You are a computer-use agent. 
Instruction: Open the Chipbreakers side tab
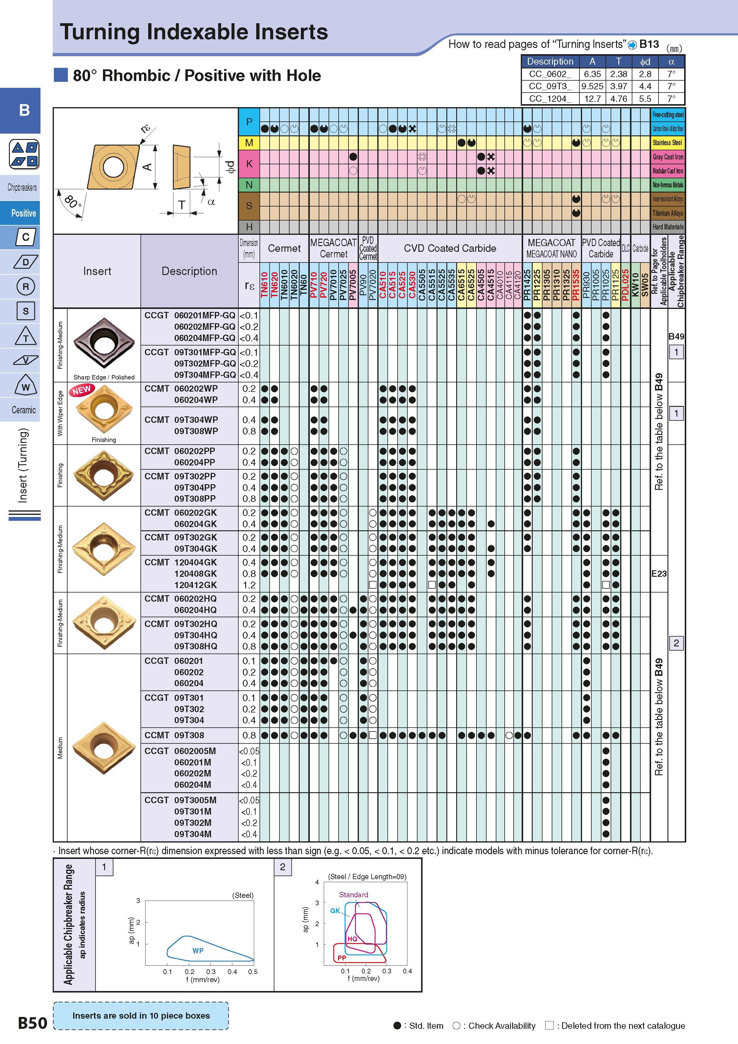tap(20, 187)
